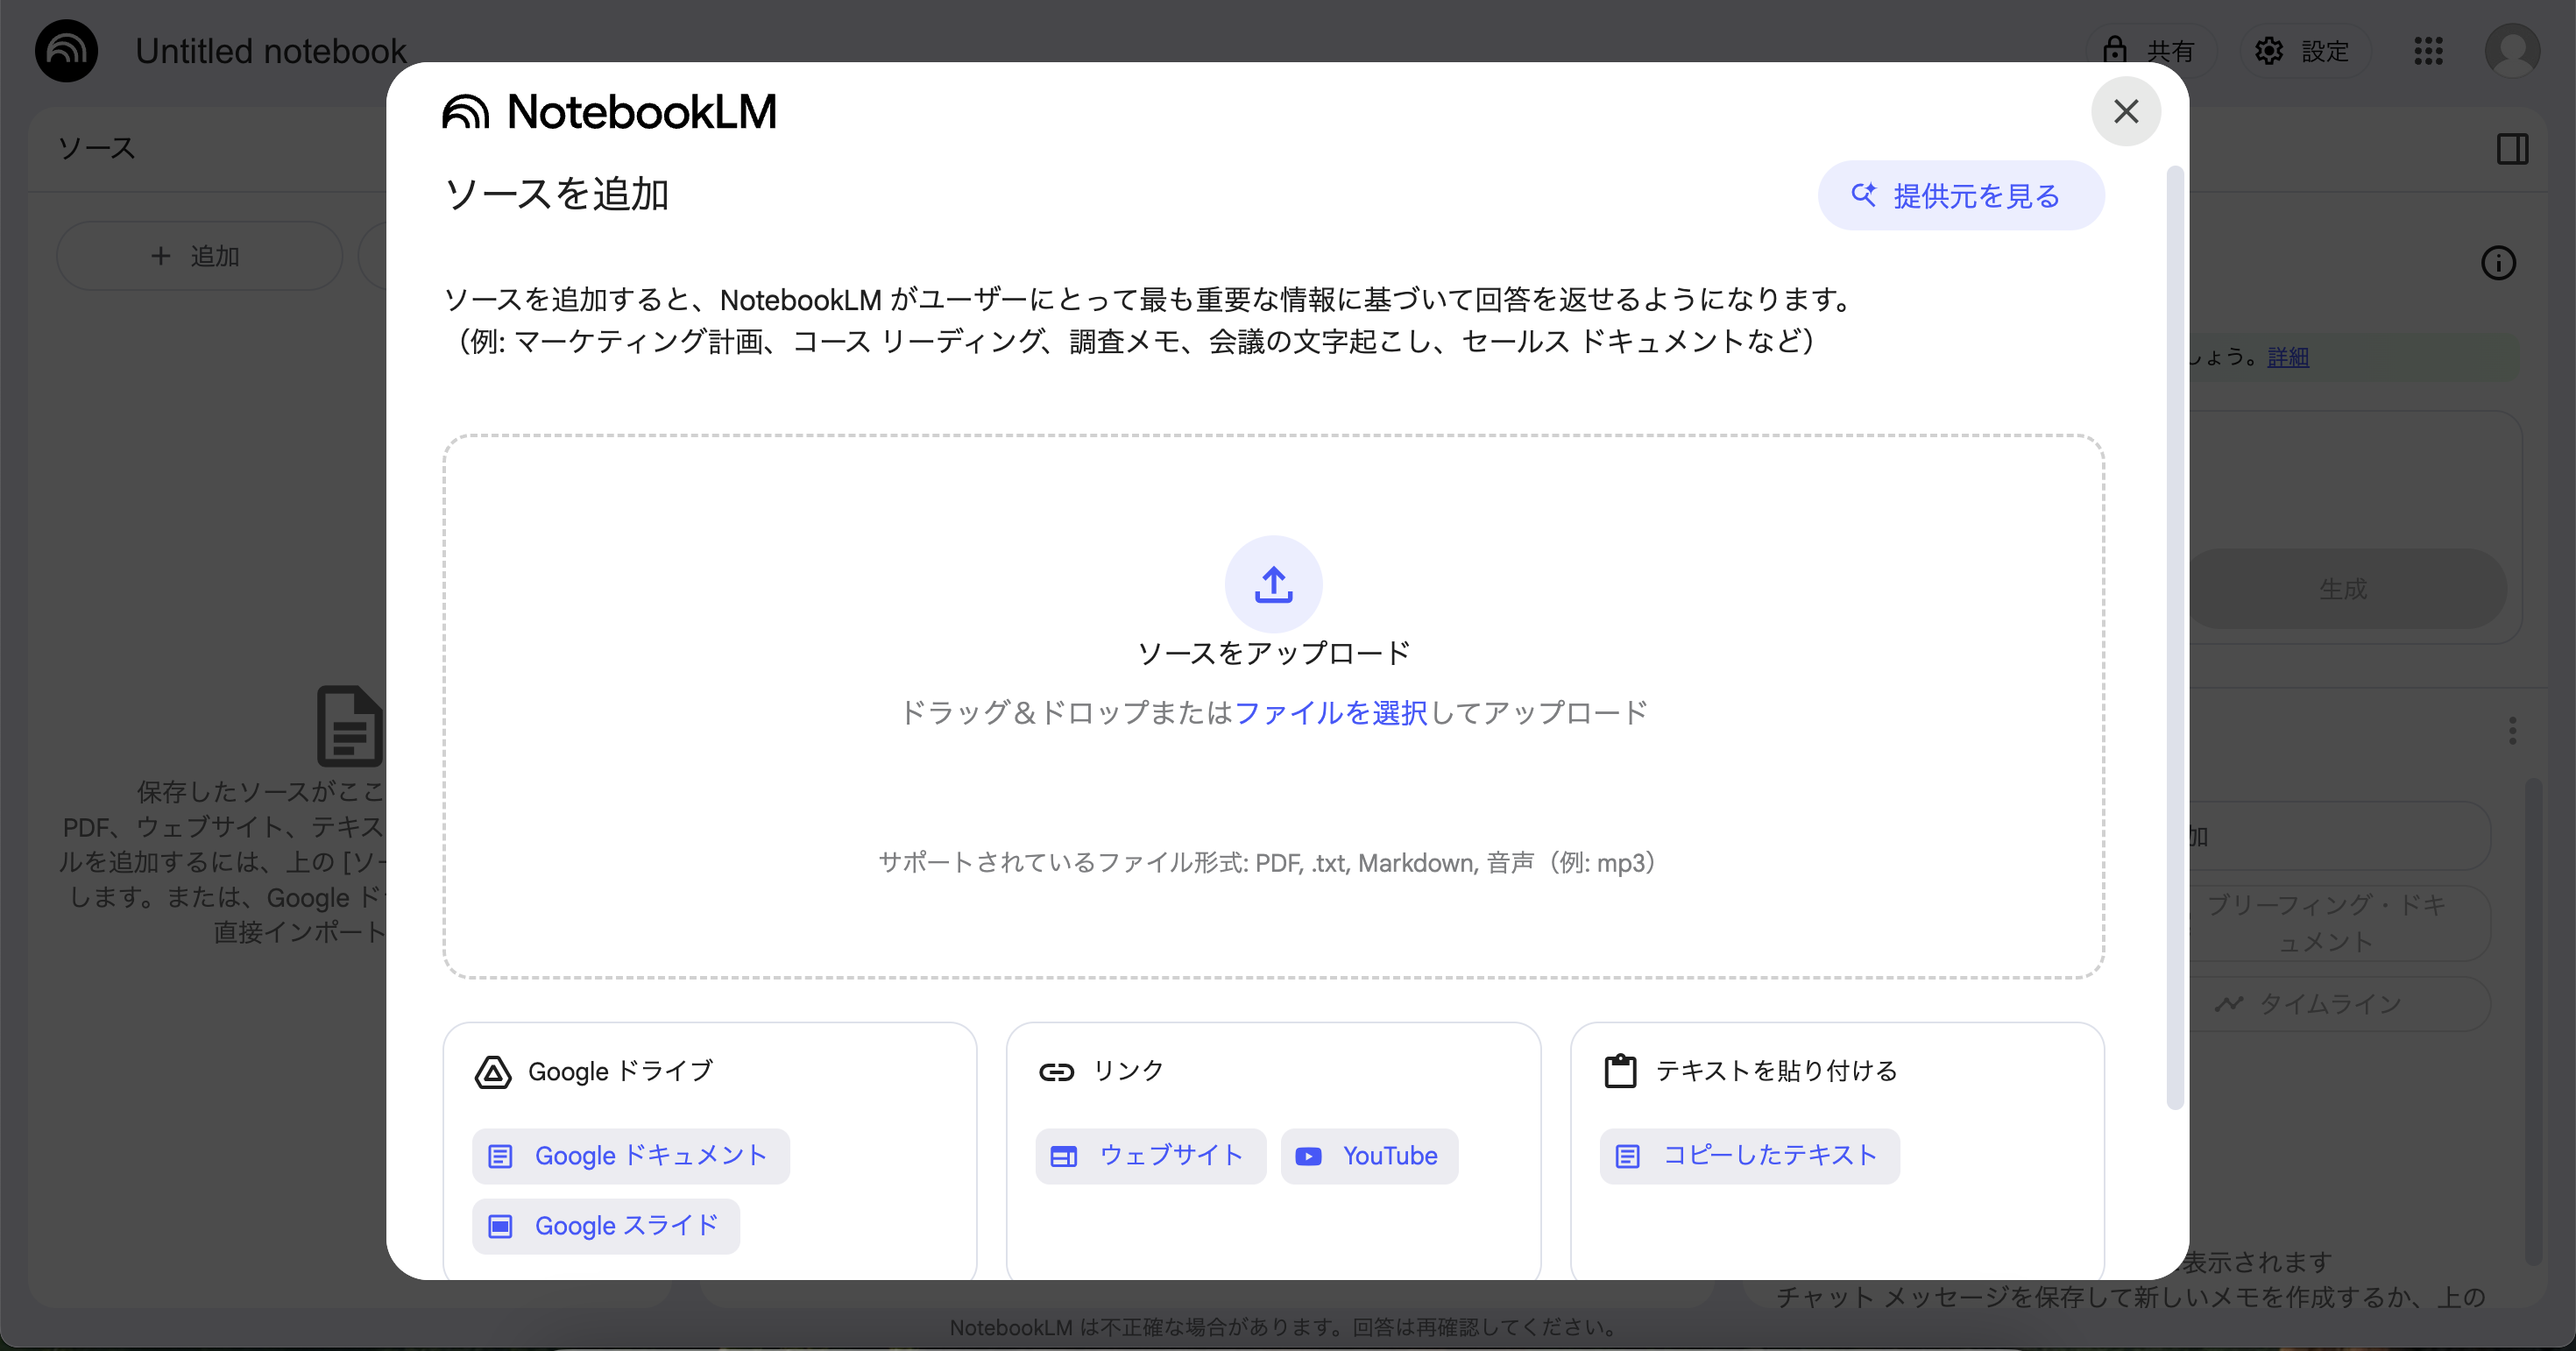Close the ソースを追加 dialog

tap(2125, 111)
